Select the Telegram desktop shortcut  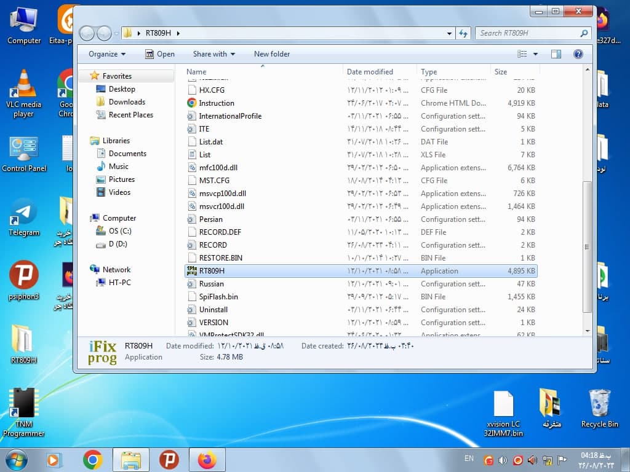point(24,218)
